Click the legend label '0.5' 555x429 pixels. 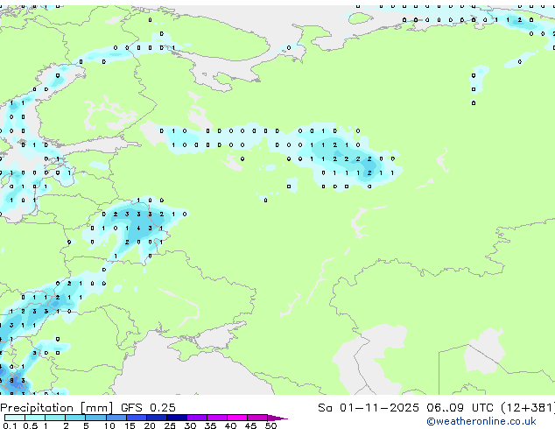point(30,425)
